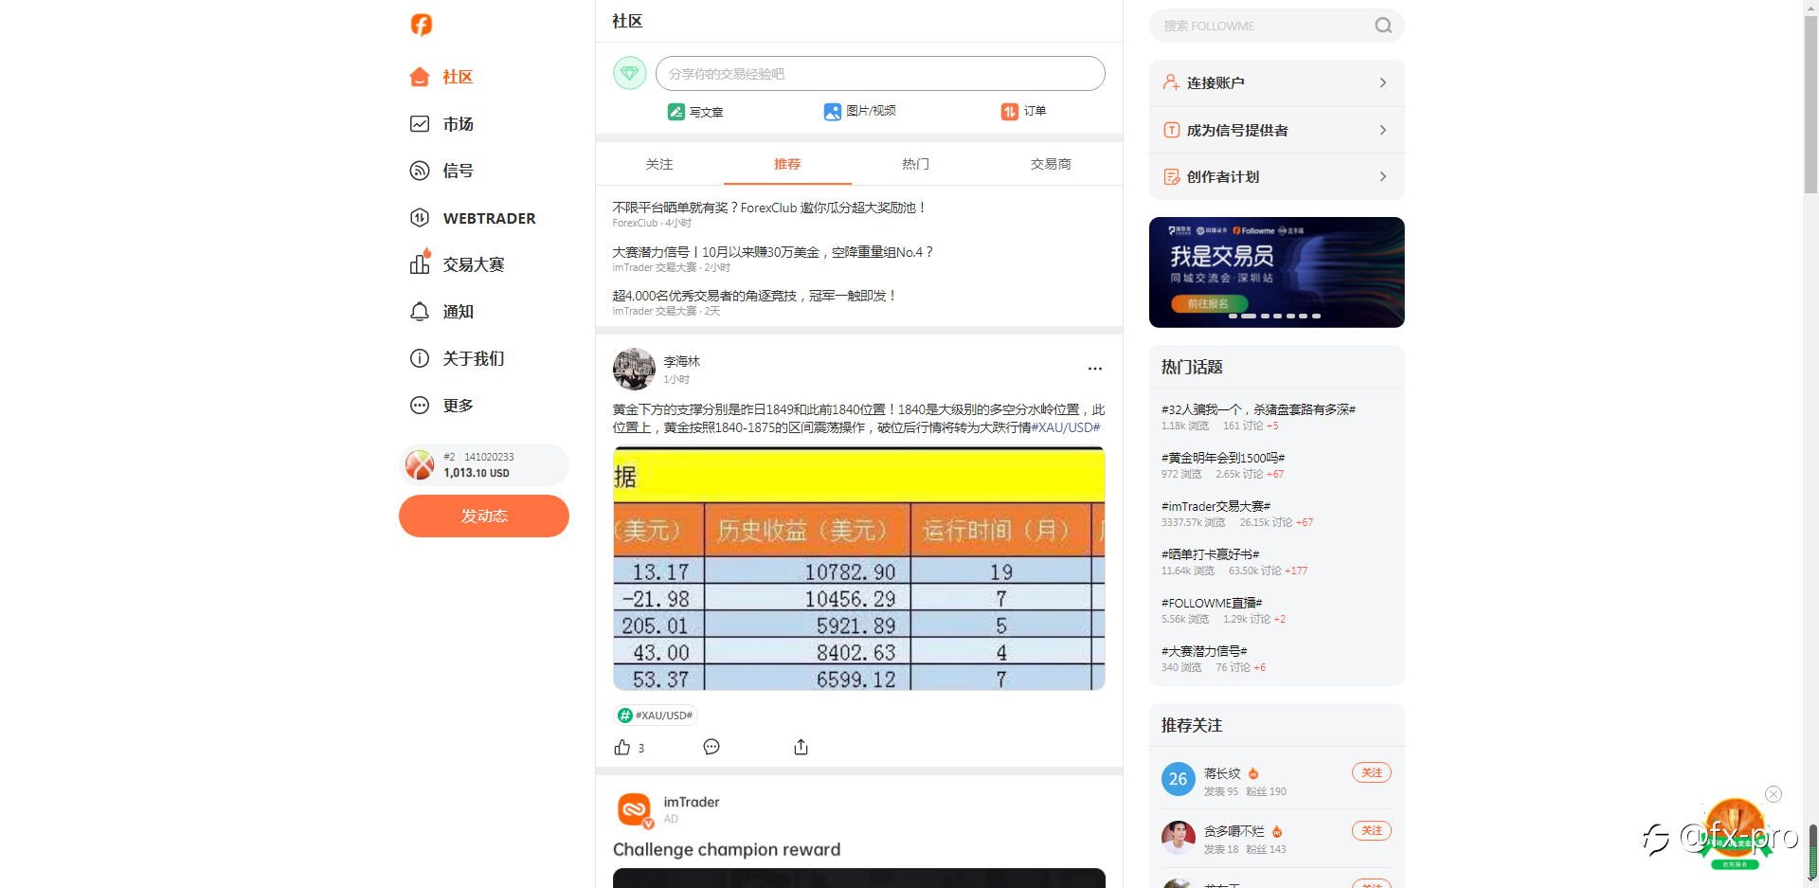Open the three-dot menu on 李海林's post
This screenshot has width=1819, height=888.
[1095, 368]
